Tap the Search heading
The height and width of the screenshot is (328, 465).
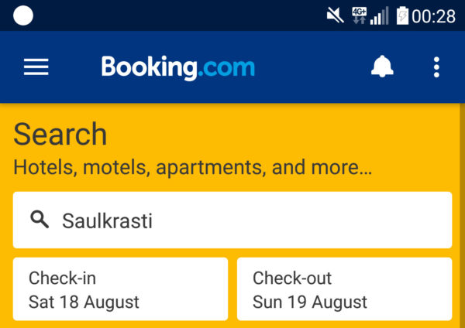pyautogui.click(x=60, y=135)
